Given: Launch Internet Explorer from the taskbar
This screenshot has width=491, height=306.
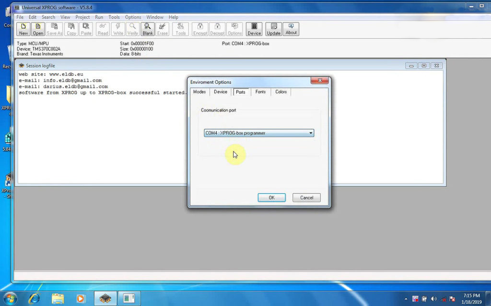Looking at the screenshot, I should pos(34,298).
